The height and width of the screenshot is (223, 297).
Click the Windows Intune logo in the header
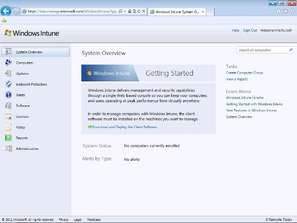point(32,33)
